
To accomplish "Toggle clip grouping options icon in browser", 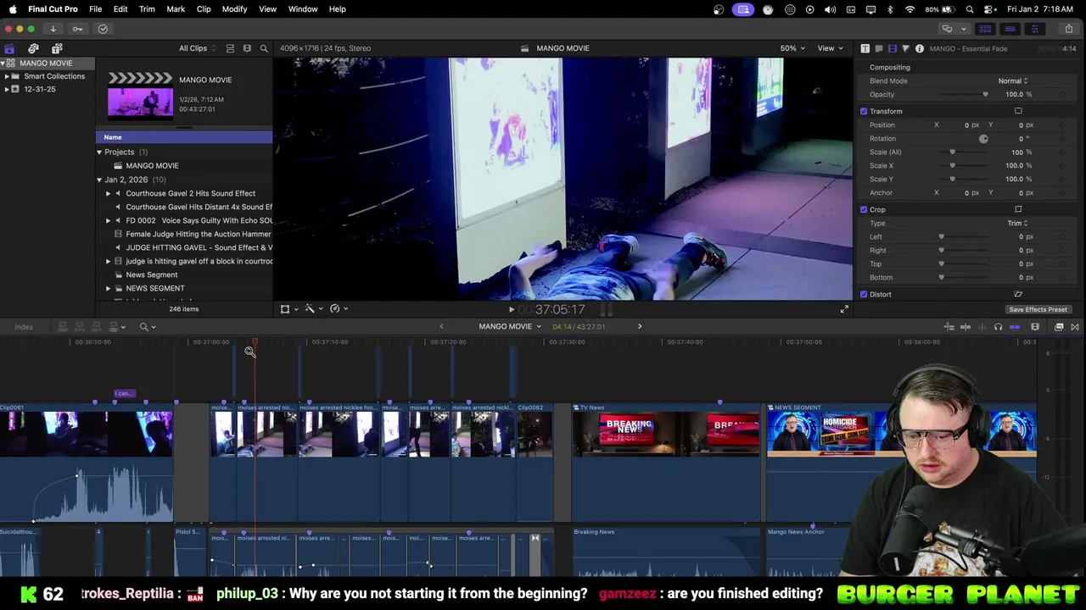I will [x=229, y=48].
